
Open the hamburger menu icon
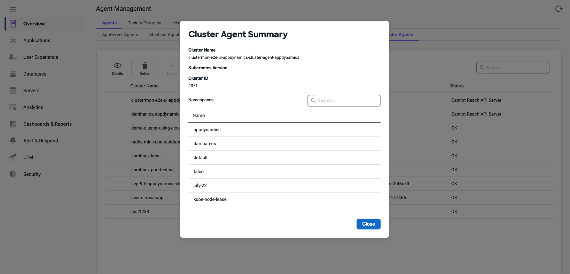point(13,10)
